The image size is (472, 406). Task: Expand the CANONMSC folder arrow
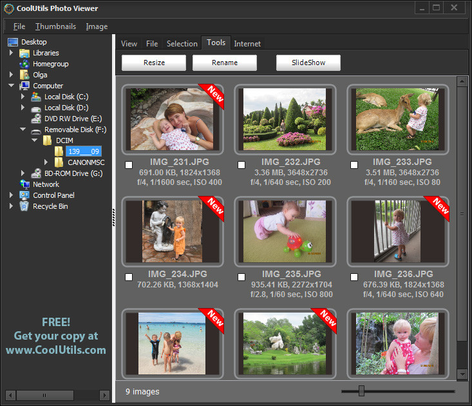click(x=46, y=162)
